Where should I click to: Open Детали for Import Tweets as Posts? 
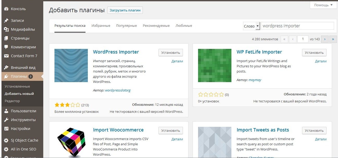pos(321,139)
